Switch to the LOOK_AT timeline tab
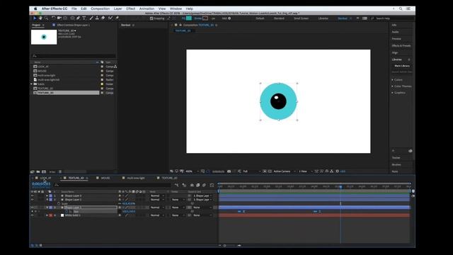The height and width of the screenshot is (255, 453). point(45,178)
